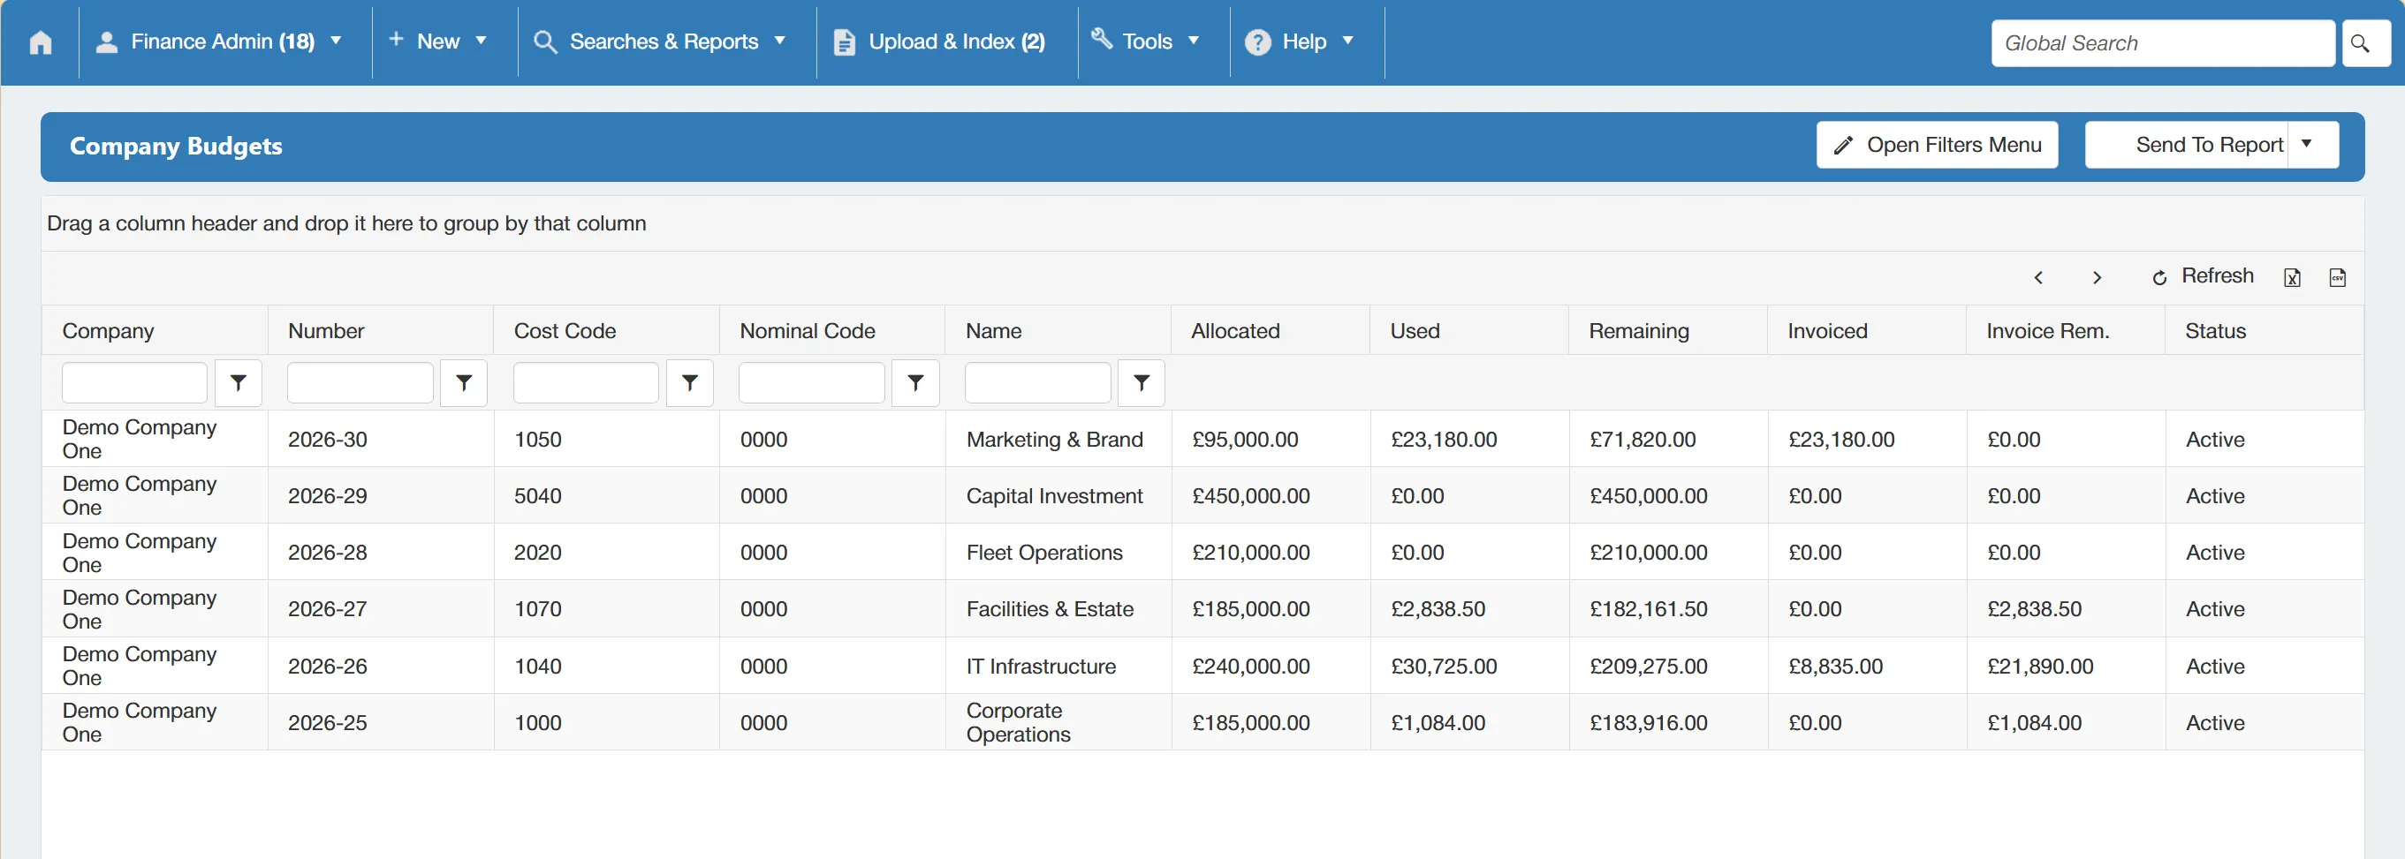2405x859 pixels.
Task: Click the Number filter text box
Action: pos(360,382)
